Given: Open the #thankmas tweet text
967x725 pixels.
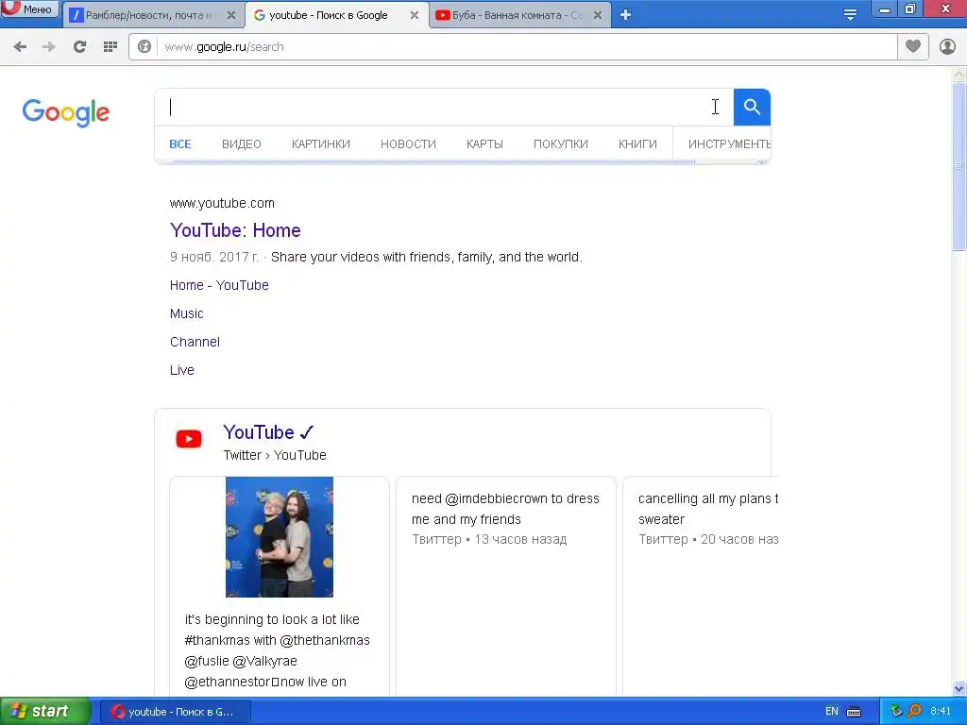Looking at the screenshot, I should tap(277, 650).
